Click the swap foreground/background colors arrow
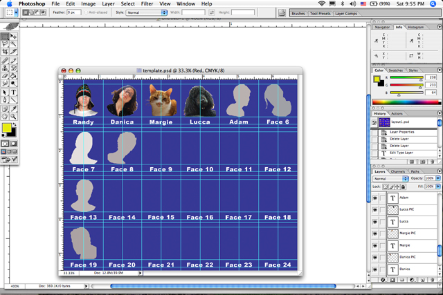The height and width of the screenshot is (295, 443). tap(14, 124)
